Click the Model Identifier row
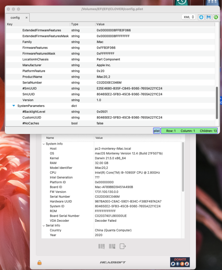The width and height of the screenshot is (222, 270). pyautogui.click(x=111, y=168)
